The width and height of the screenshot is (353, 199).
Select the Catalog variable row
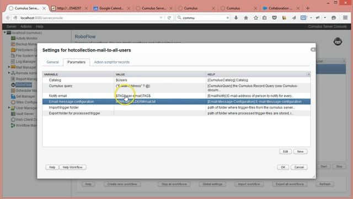pyautogui.click(x=176, y=80)
